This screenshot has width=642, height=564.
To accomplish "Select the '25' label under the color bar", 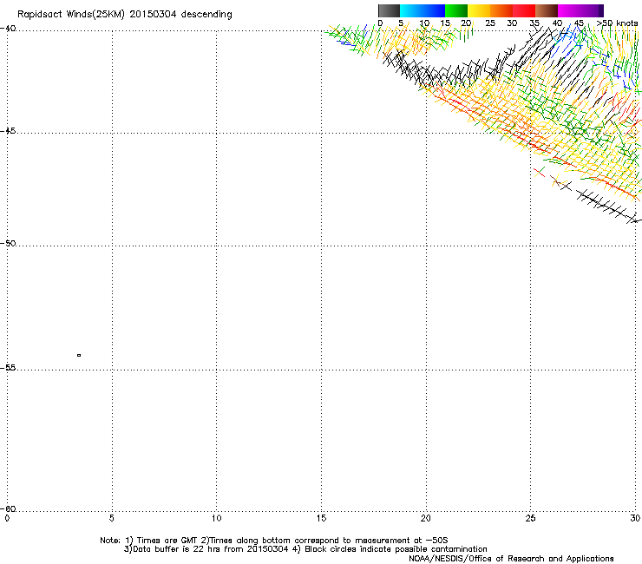I will tap(490, 23).
